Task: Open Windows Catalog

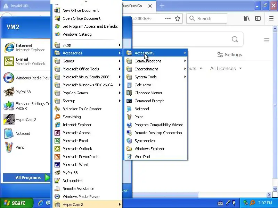Action: (87, 34)
